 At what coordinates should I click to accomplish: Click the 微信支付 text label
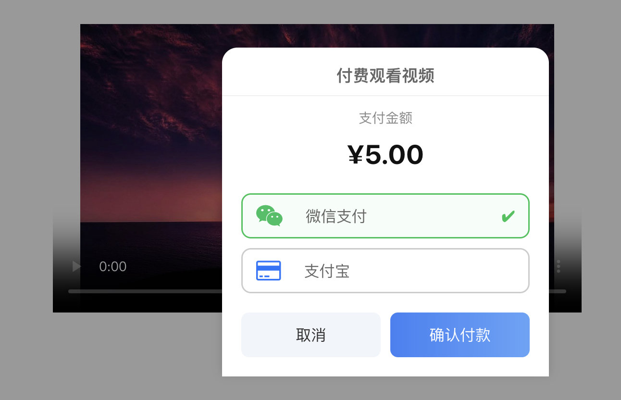336,216
